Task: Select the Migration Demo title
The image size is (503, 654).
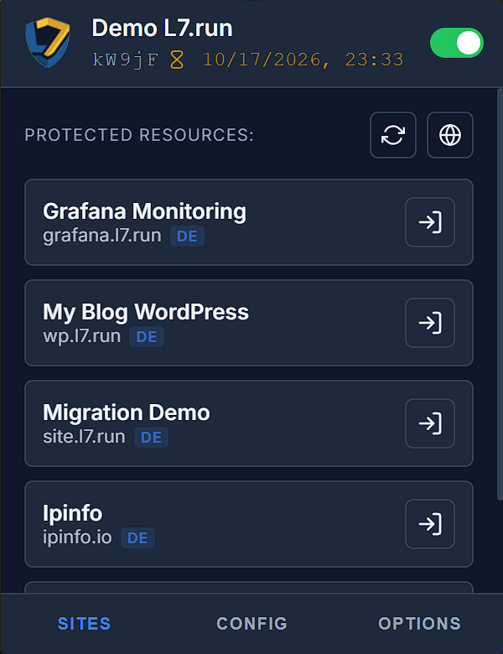Action: click(127, 413)
